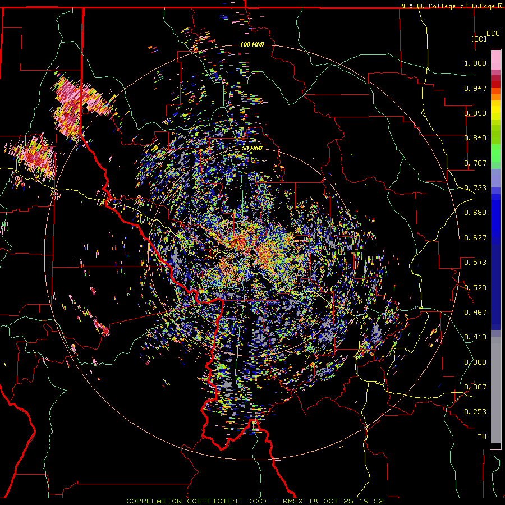
Task: Click the NEXLAB-College of DuPage label
Action: pos(449,6)
